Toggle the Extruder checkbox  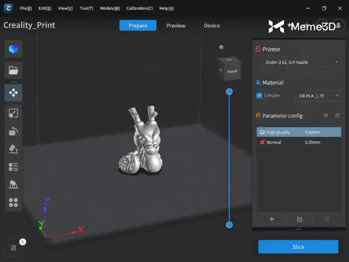tap(259, 96)
